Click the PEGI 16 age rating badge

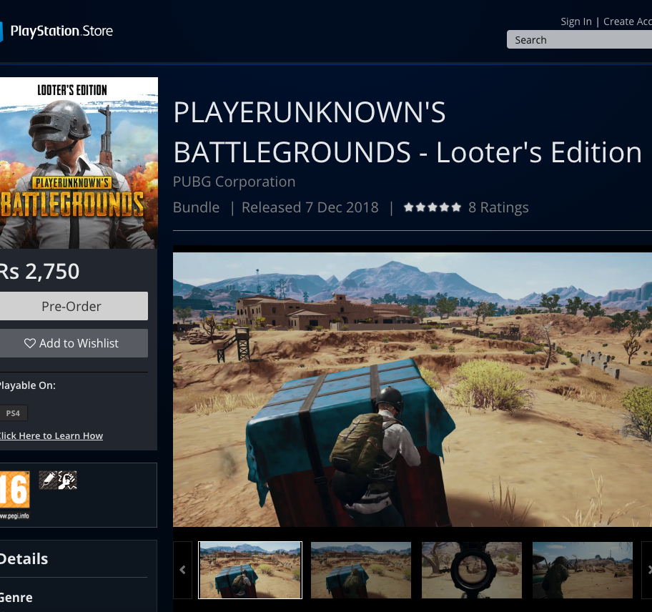(14, 495)
